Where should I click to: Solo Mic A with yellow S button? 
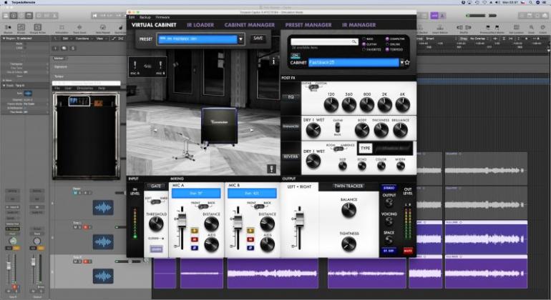195,231
